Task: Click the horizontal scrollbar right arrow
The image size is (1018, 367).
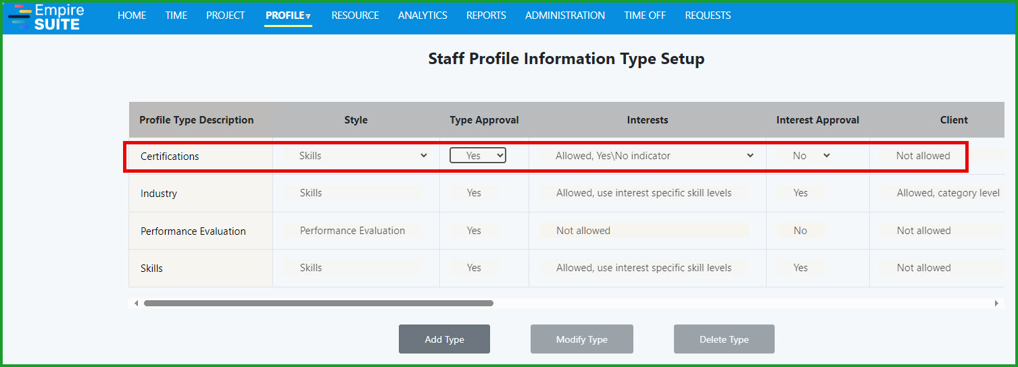Action: point(996,304)
